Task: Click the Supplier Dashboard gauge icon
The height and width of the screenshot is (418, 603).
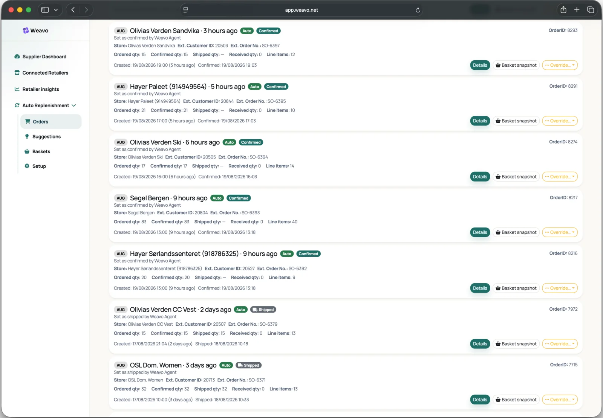Action: 17,56
